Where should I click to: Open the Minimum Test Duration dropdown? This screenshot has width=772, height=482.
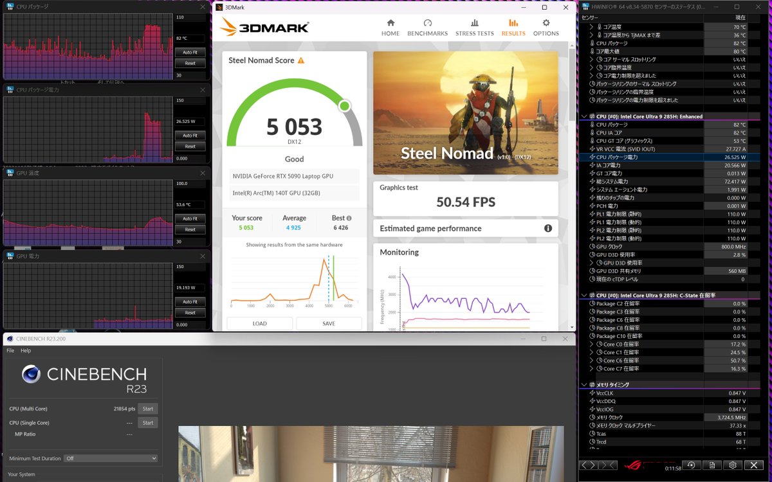point(111,458)
